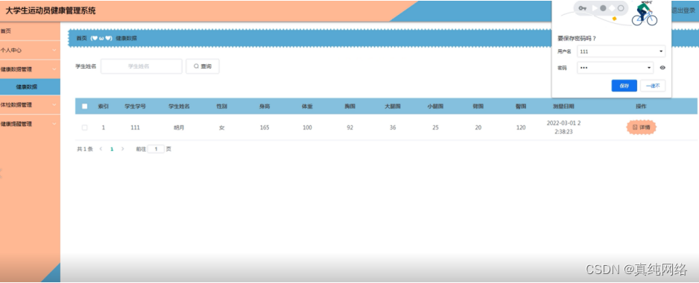The image size is (699, 283).
Task: Tick the checkbox for row 明月
Action: click(85, 127)
